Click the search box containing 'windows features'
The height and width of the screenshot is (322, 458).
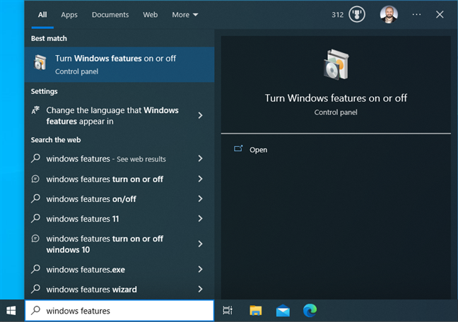pyautogui.click(x=119, y=311)
